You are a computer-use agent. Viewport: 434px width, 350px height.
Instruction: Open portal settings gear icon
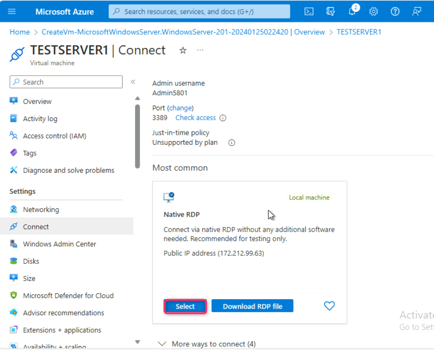pyautogui.click(x=374, y=11)
